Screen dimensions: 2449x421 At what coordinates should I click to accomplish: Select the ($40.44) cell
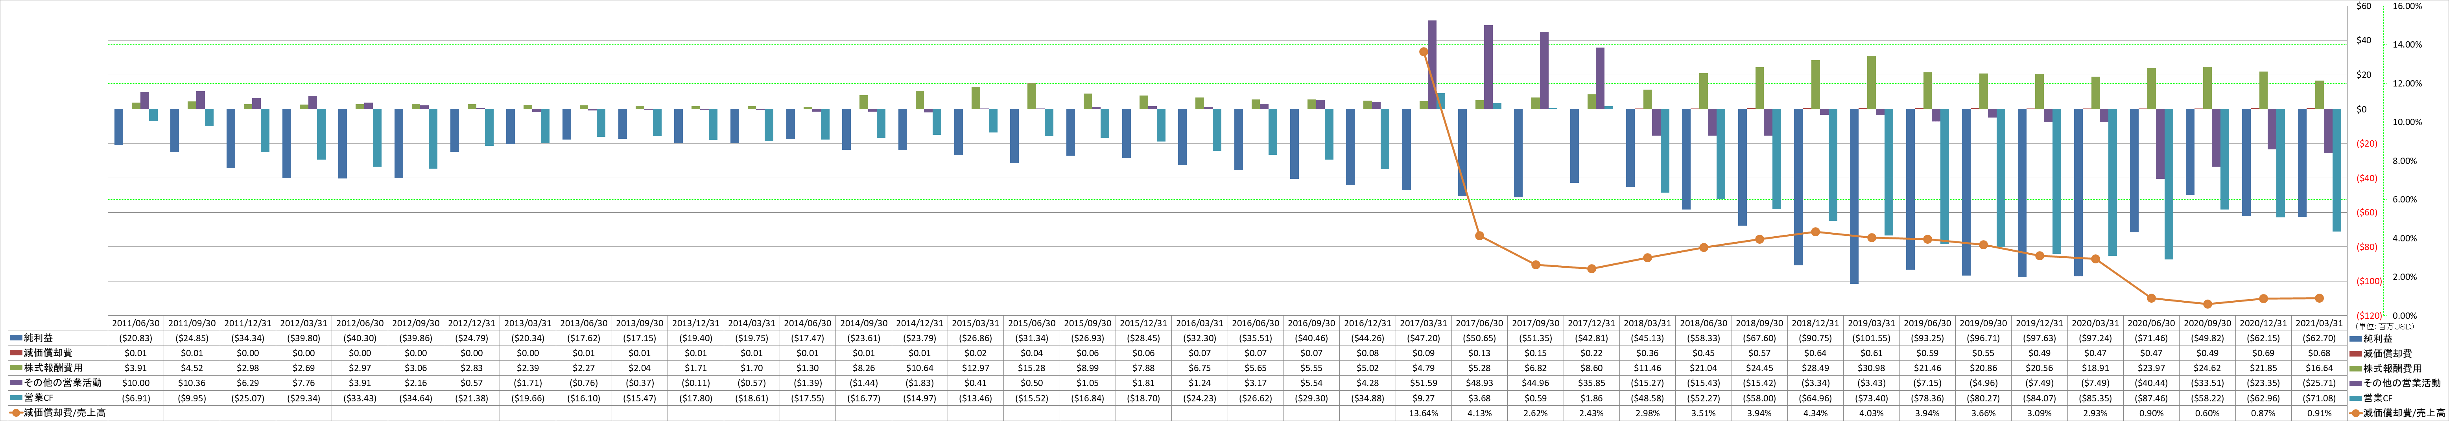click(x=2150, y=383)
